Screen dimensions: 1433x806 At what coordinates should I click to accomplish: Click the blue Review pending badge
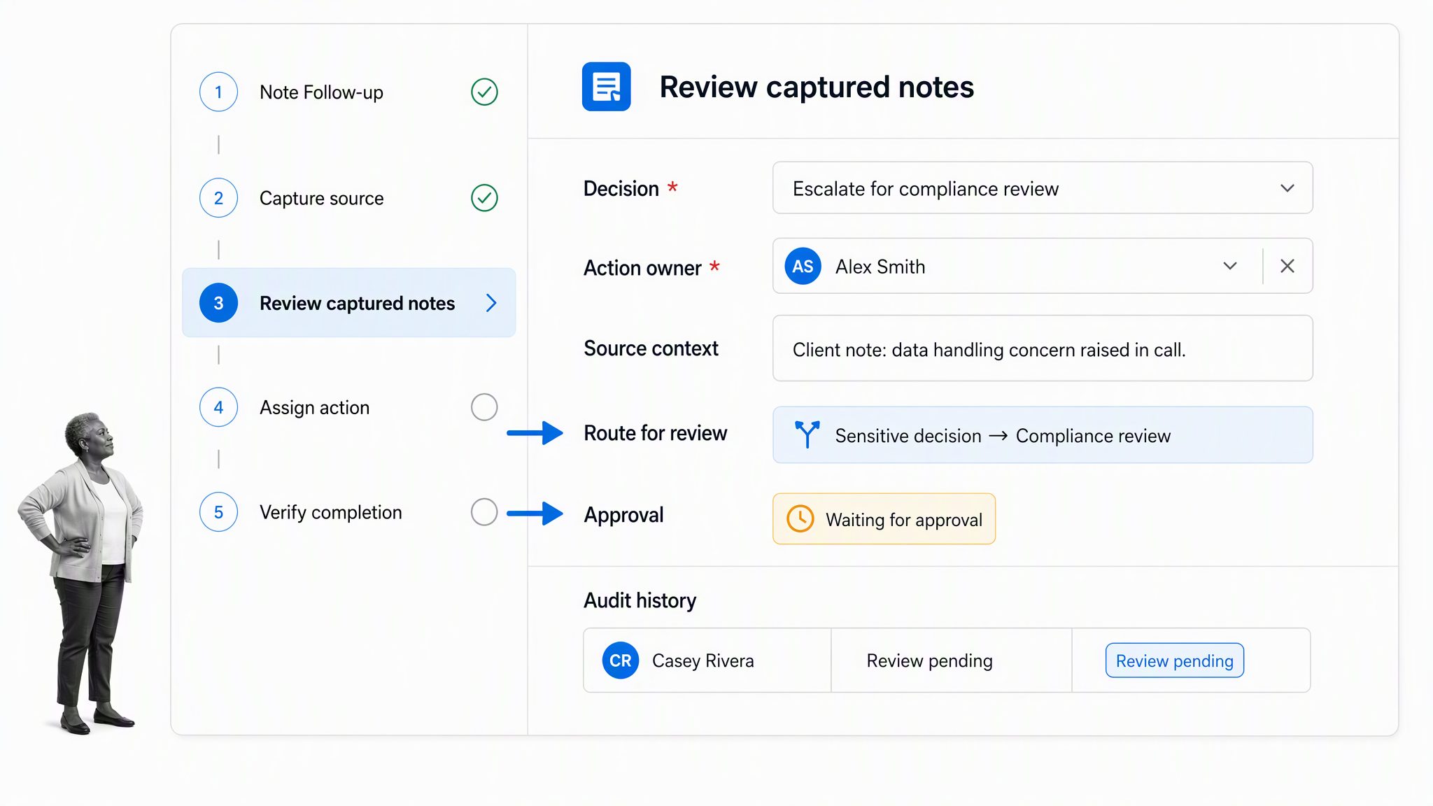[x=1174, y=660]
